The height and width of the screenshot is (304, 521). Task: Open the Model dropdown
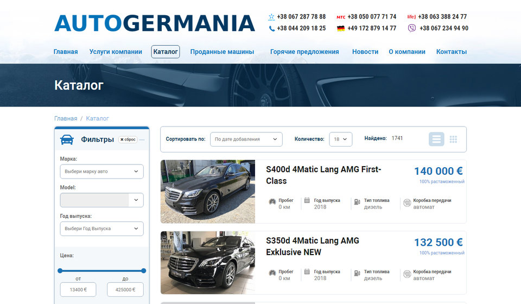tap(101, 200)
